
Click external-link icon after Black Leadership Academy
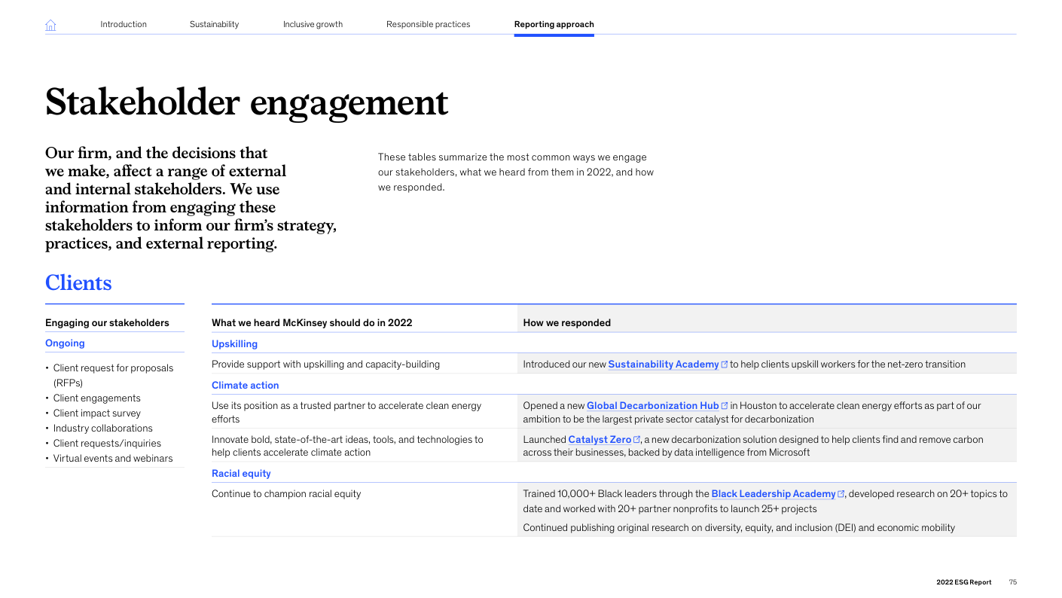coord(841,494)
